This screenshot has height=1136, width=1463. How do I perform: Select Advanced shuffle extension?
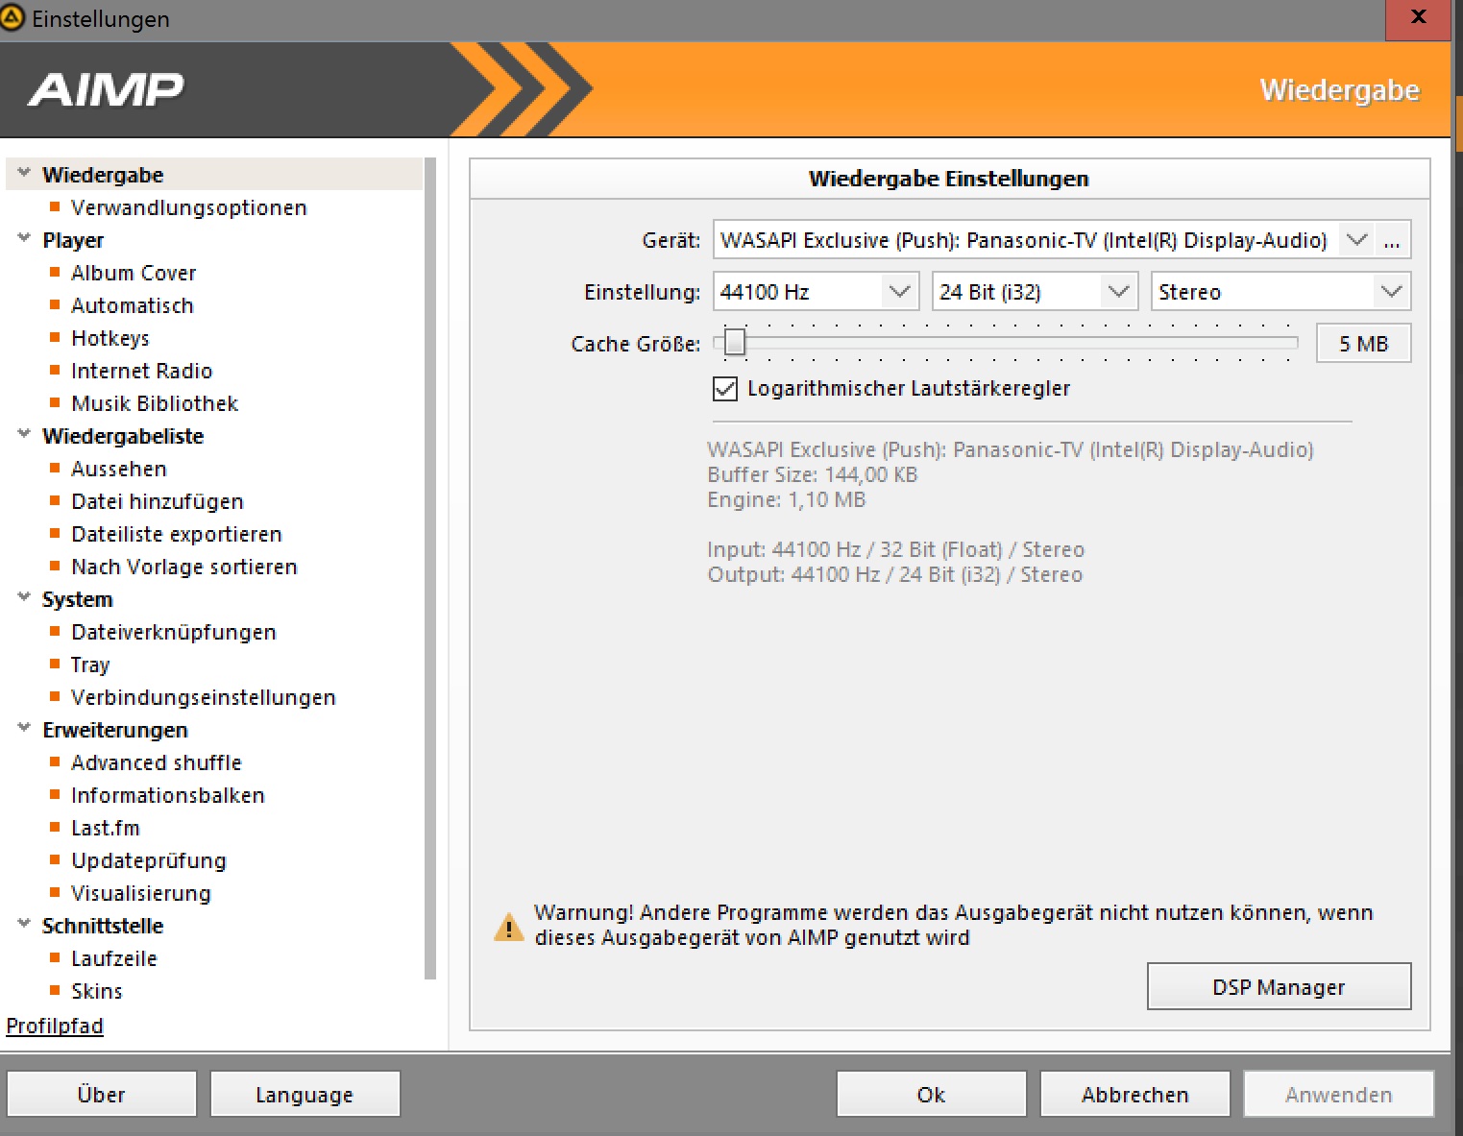pyautogui.click(x=157, y=762)
